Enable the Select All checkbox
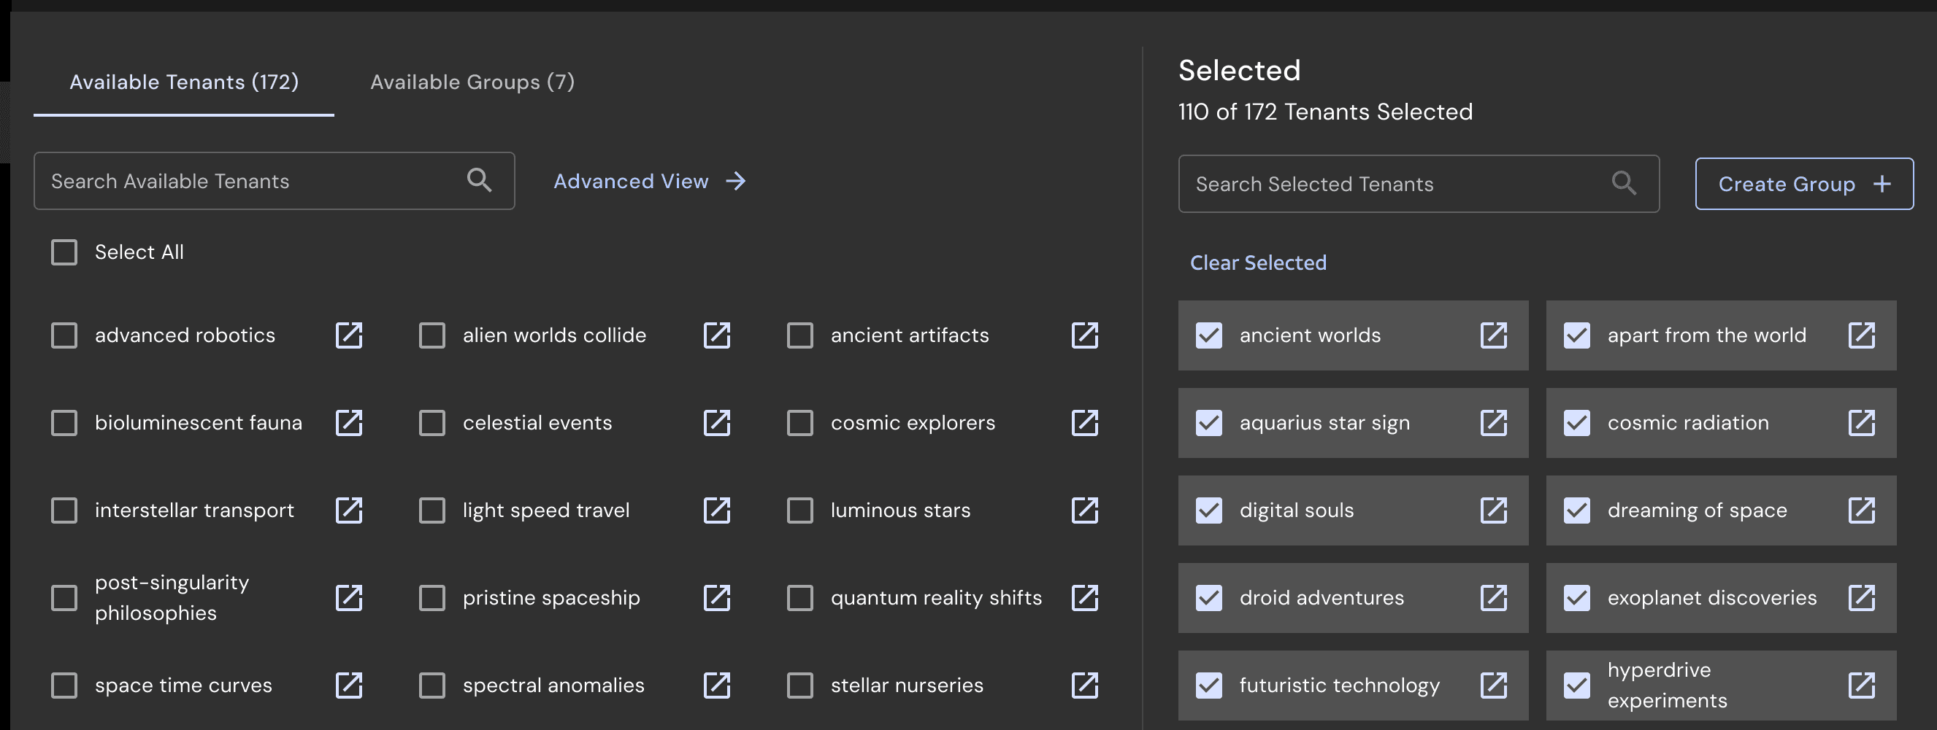Viewport: 1937px width, 730px height. pyautogui.click(x=64, y=252)
